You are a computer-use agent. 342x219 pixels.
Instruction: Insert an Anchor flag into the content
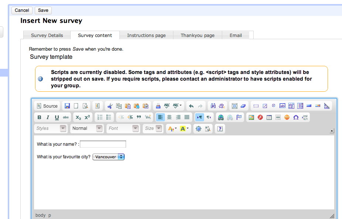point(238,117)
